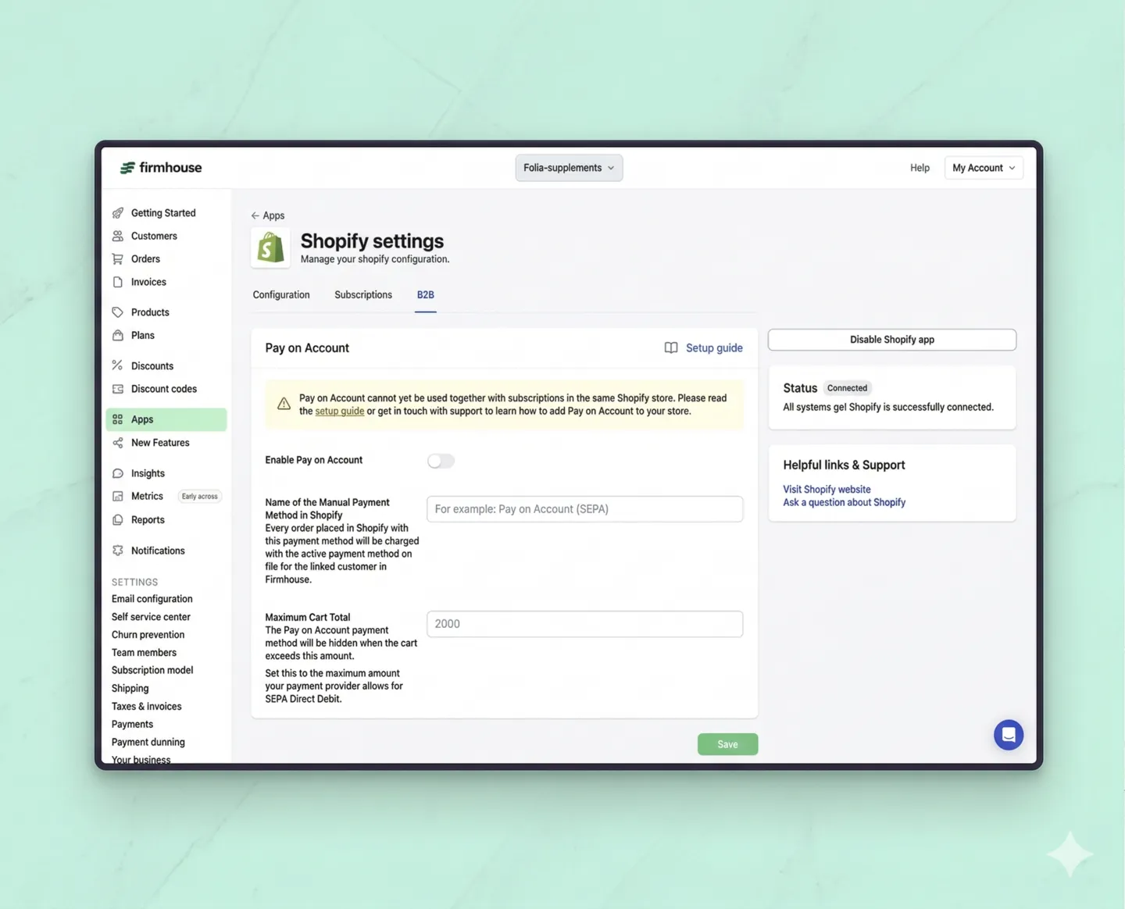The height and width of the screenshot is (909, 1125).
Task: Visit the Shopify website link
Action: click(827, 489)
